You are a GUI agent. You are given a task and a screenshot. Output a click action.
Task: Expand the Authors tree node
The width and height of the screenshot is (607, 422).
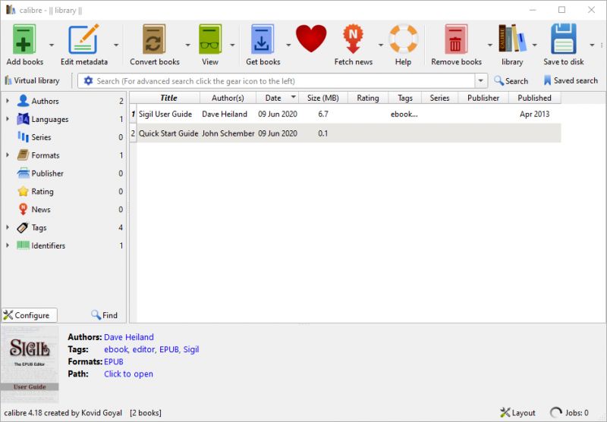point(8,101)
